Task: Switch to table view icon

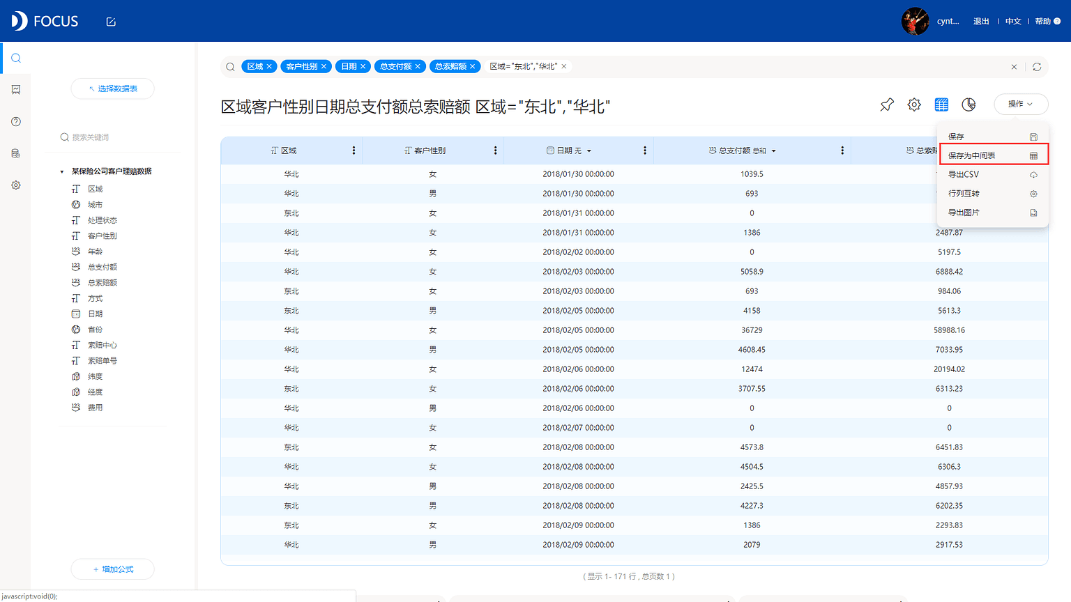Action: (941, 105)
